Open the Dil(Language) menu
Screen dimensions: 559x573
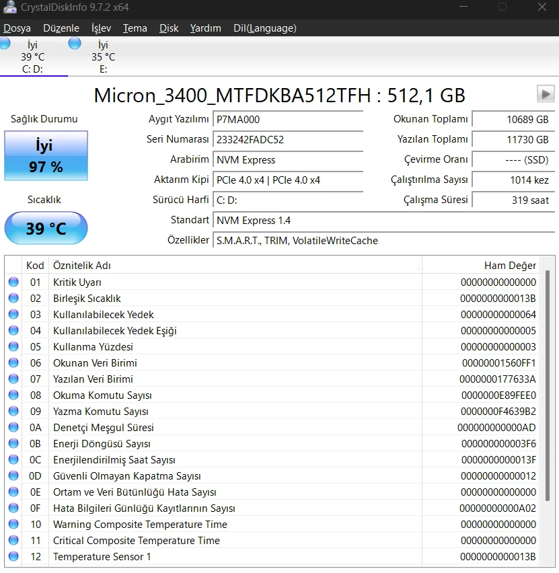(x=264, y=28)
